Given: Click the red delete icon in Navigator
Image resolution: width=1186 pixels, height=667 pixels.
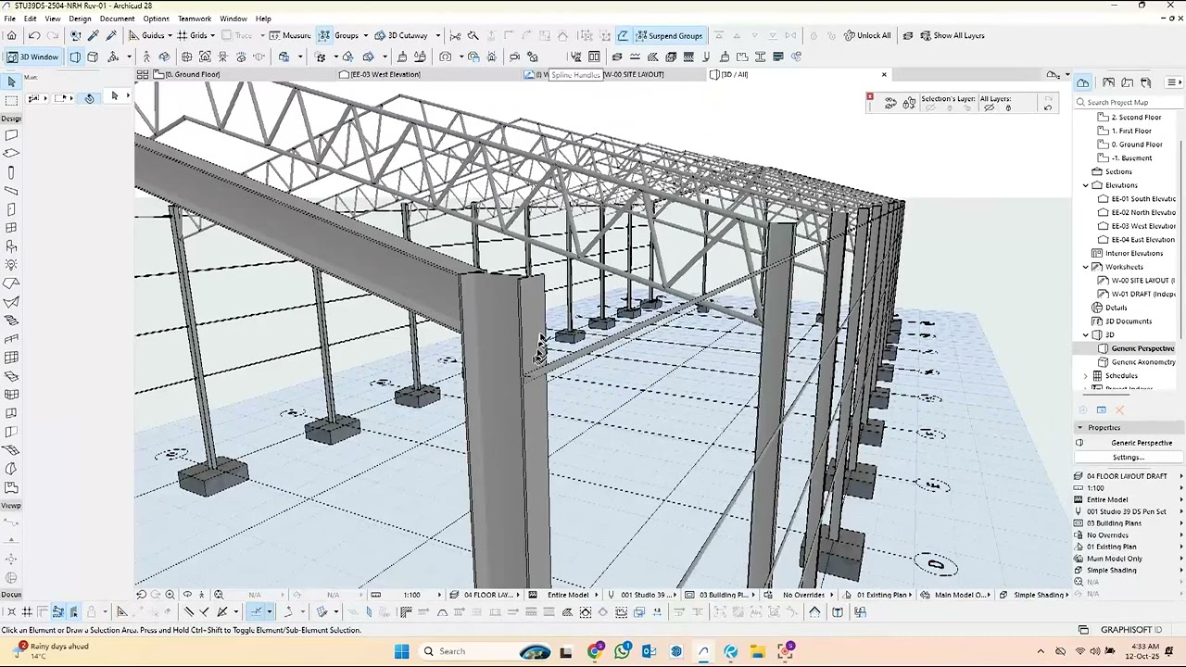Looking at the screenshot, I should point(1119,410).
